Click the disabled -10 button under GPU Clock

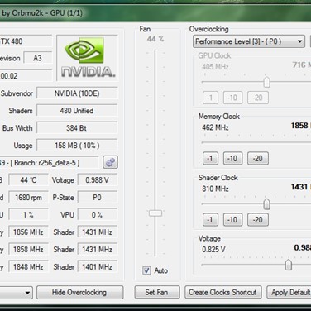pos(232,98)
